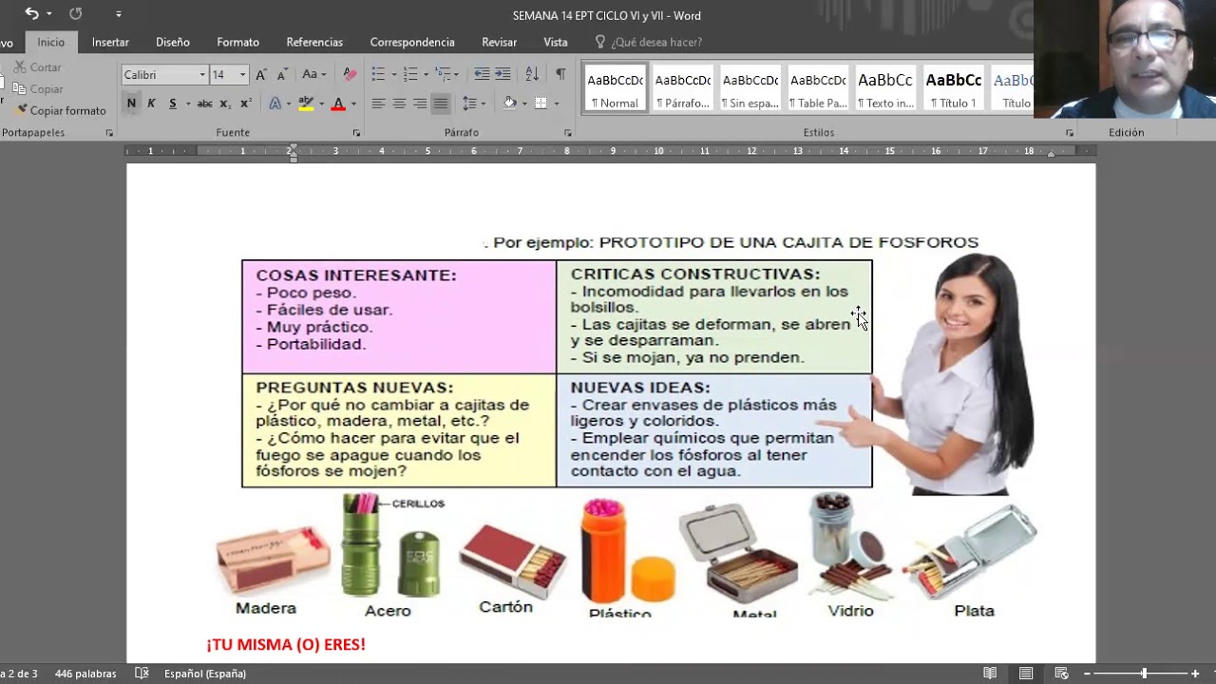Apply the Table Pa... style

coord(818,88)
